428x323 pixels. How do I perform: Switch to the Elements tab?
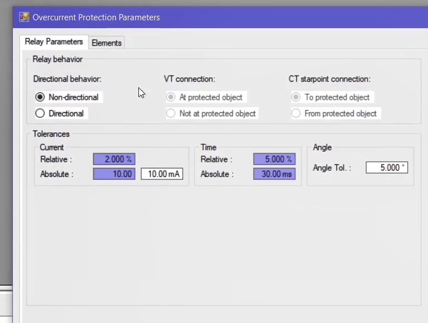106,43
